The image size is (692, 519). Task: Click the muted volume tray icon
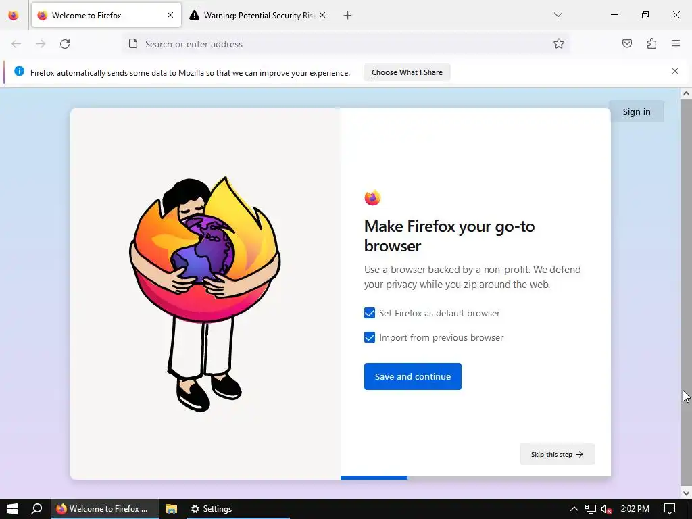606,510
